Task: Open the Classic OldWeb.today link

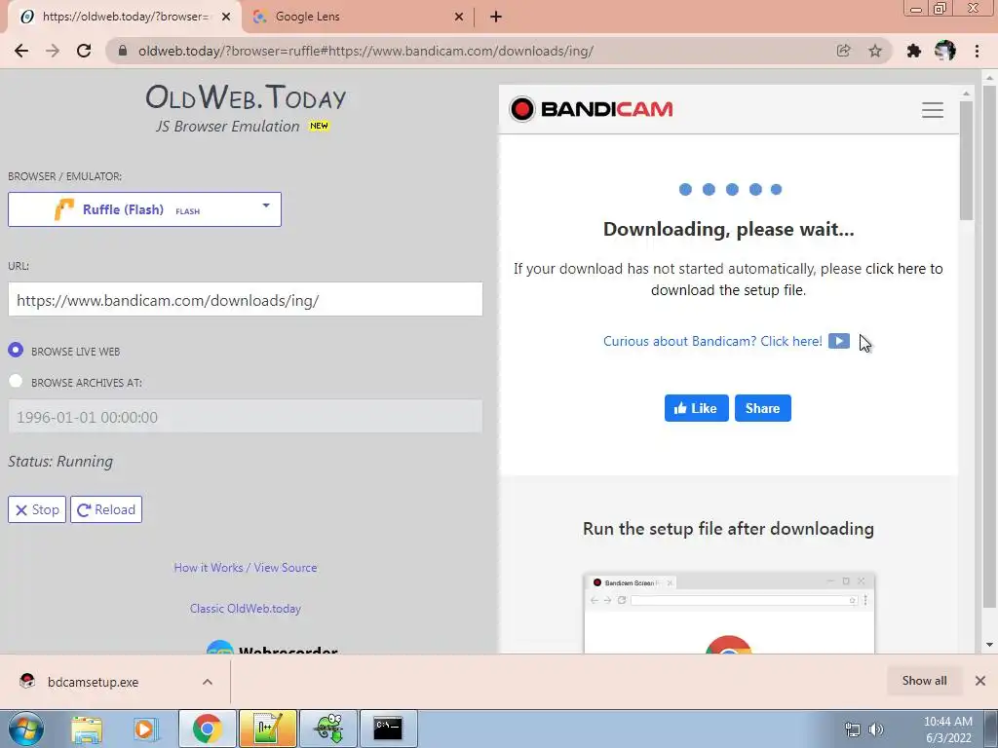Action: tap(245, 608)
